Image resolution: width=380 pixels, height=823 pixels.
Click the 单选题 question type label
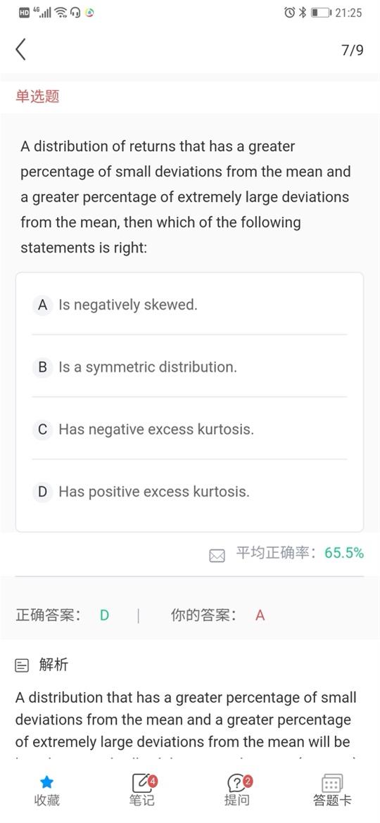coord(37,96)
